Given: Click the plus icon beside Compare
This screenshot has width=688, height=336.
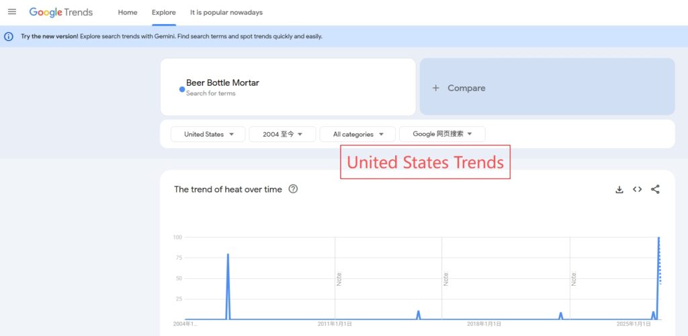Looking at the screenshot, I should [x=435, y=88].
